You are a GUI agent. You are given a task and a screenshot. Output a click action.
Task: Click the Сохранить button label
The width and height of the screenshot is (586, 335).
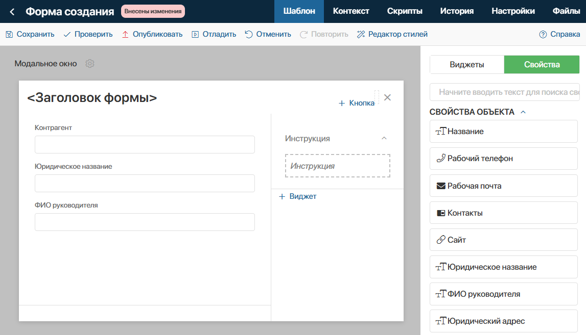(x=35, y=34)
